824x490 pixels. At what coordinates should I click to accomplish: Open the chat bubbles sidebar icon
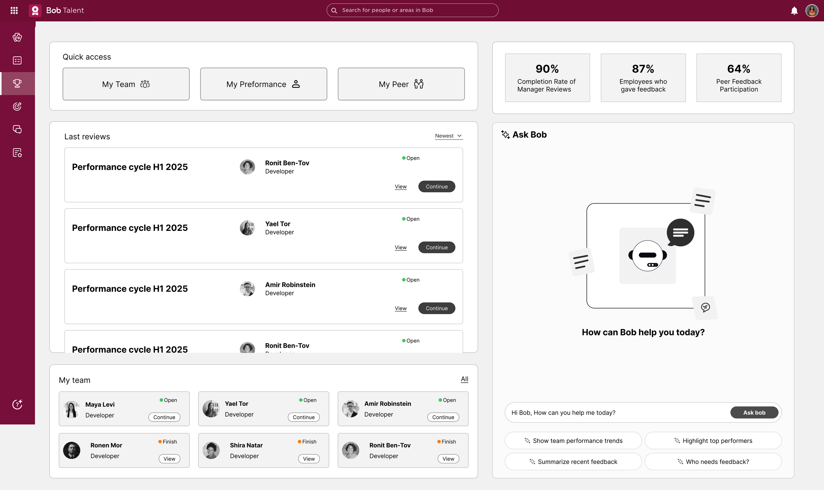click(17, 129)
